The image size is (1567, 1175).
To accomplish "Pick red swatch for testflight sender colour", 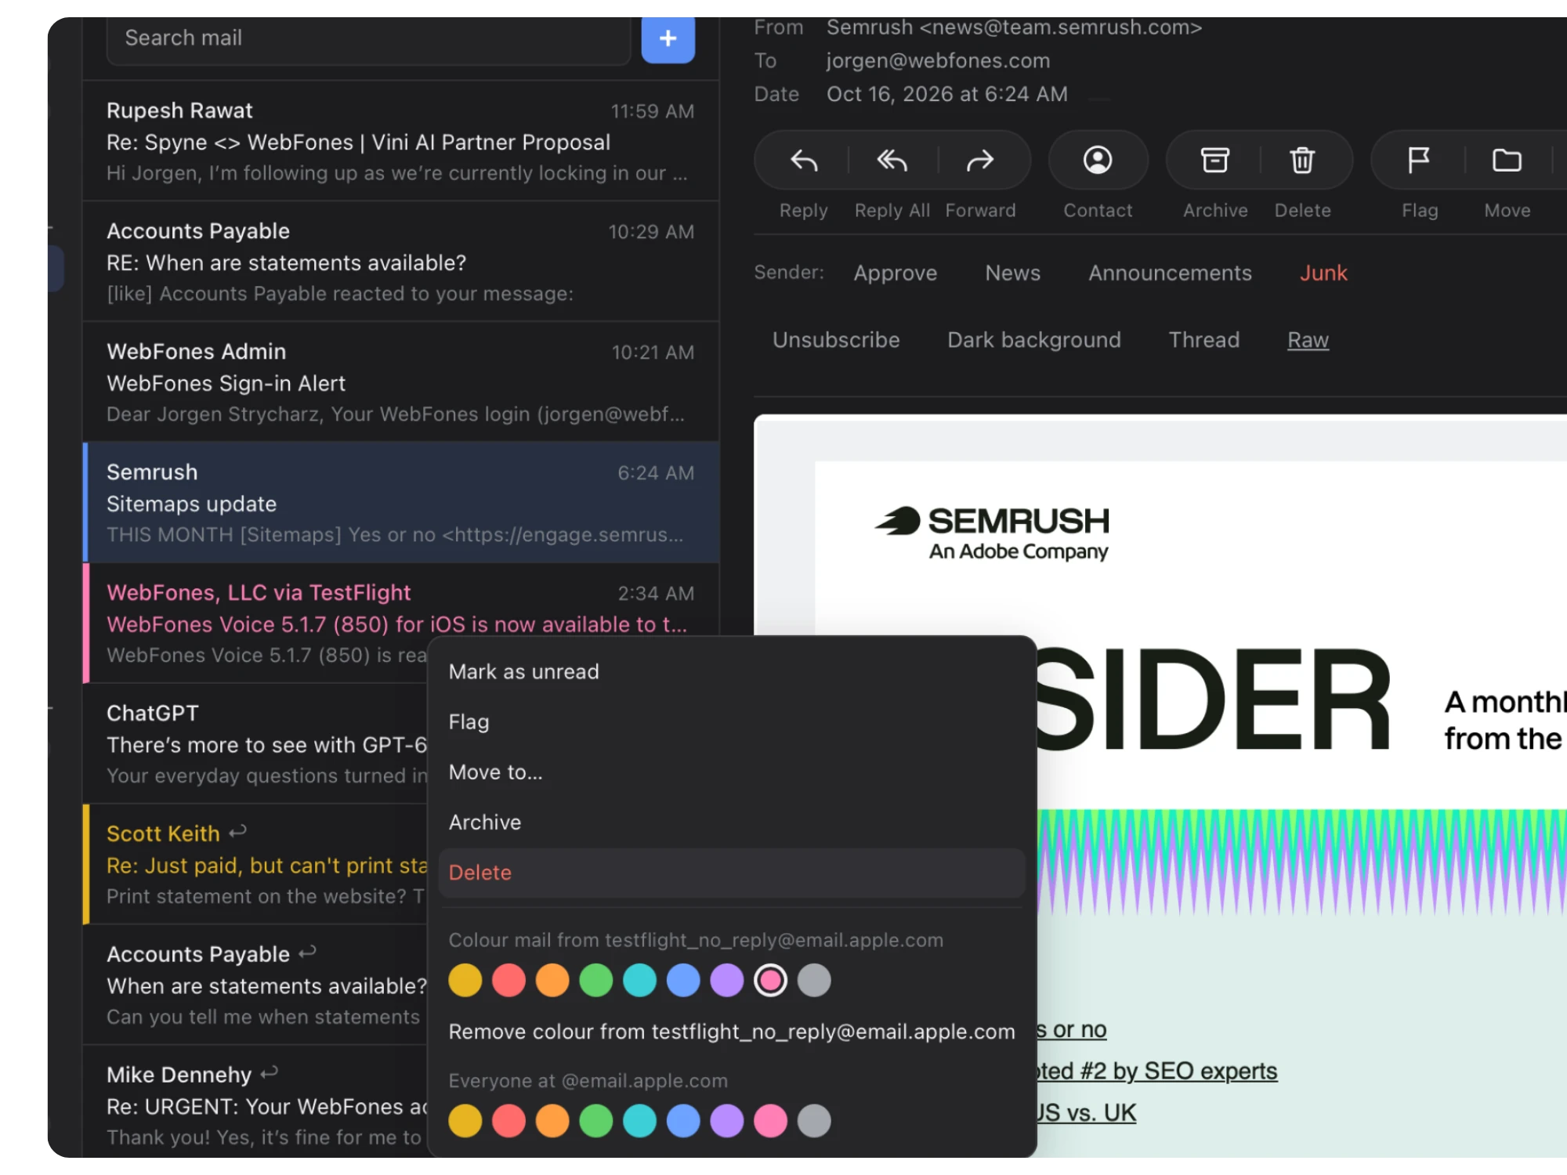I will coord(508,980).
